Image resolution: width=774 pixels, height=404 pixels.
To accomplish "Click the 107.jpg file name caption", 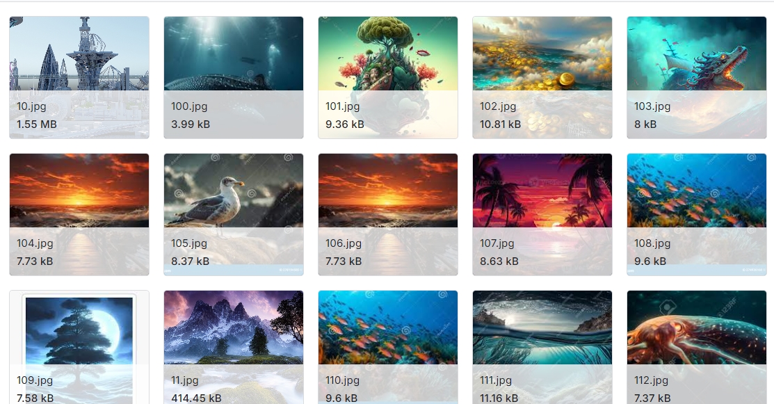I will tap(497, 243).
